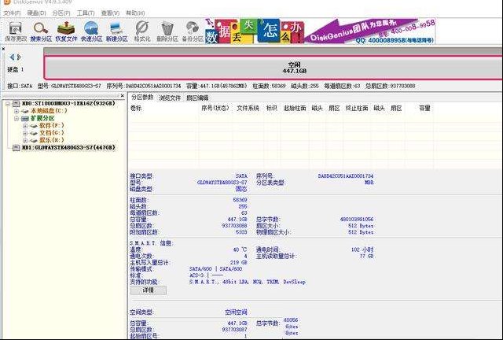The image size is (503, 340).
Task: Go to next disk with right arrow
Action: (x=19, y=57)
